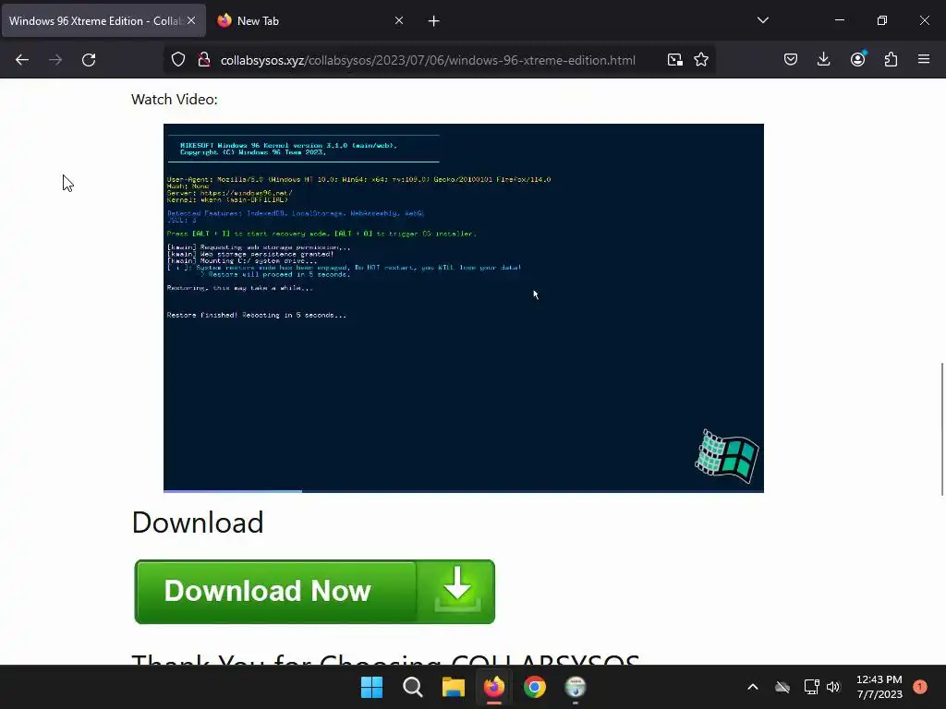
Task: Open the extensions puzzle icon
Action: click(x=891, y=60)
